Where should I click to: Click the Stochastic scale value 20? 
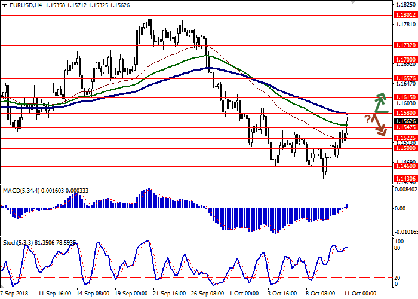click(x=397, y=278)
